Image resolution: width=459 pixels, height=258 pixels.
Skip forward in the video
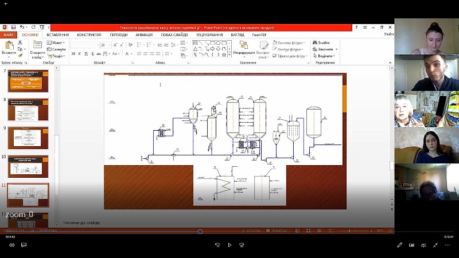click(242, 245)
